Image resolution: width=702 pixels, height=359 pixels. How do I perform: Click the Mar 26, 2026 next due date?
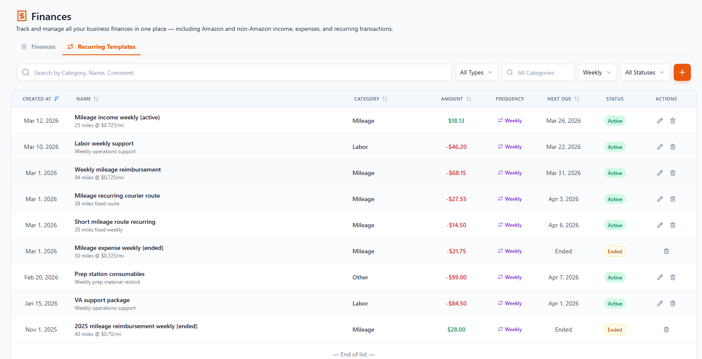point(563,121)
